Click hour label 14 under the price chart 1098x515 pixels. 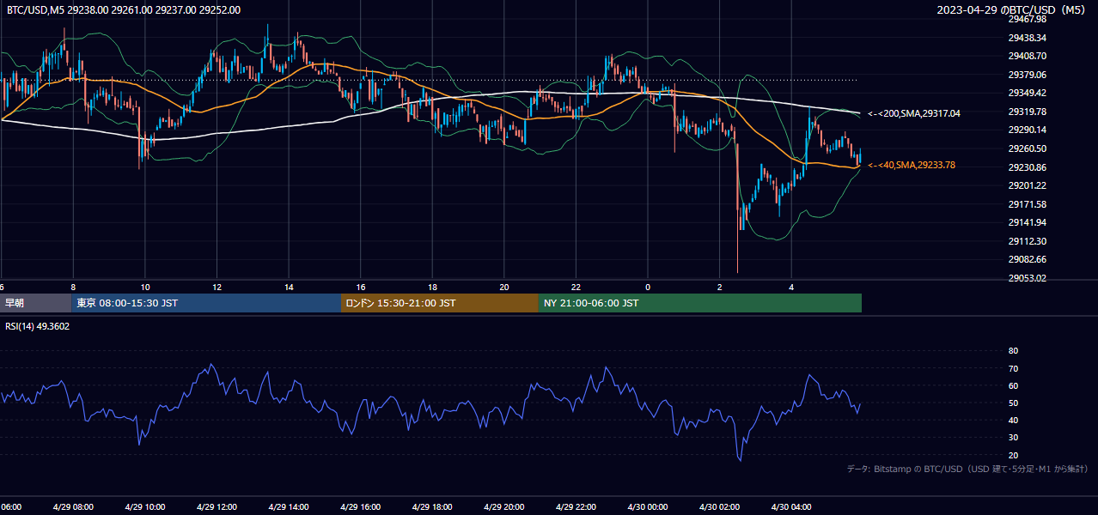(x=289, y=287)
